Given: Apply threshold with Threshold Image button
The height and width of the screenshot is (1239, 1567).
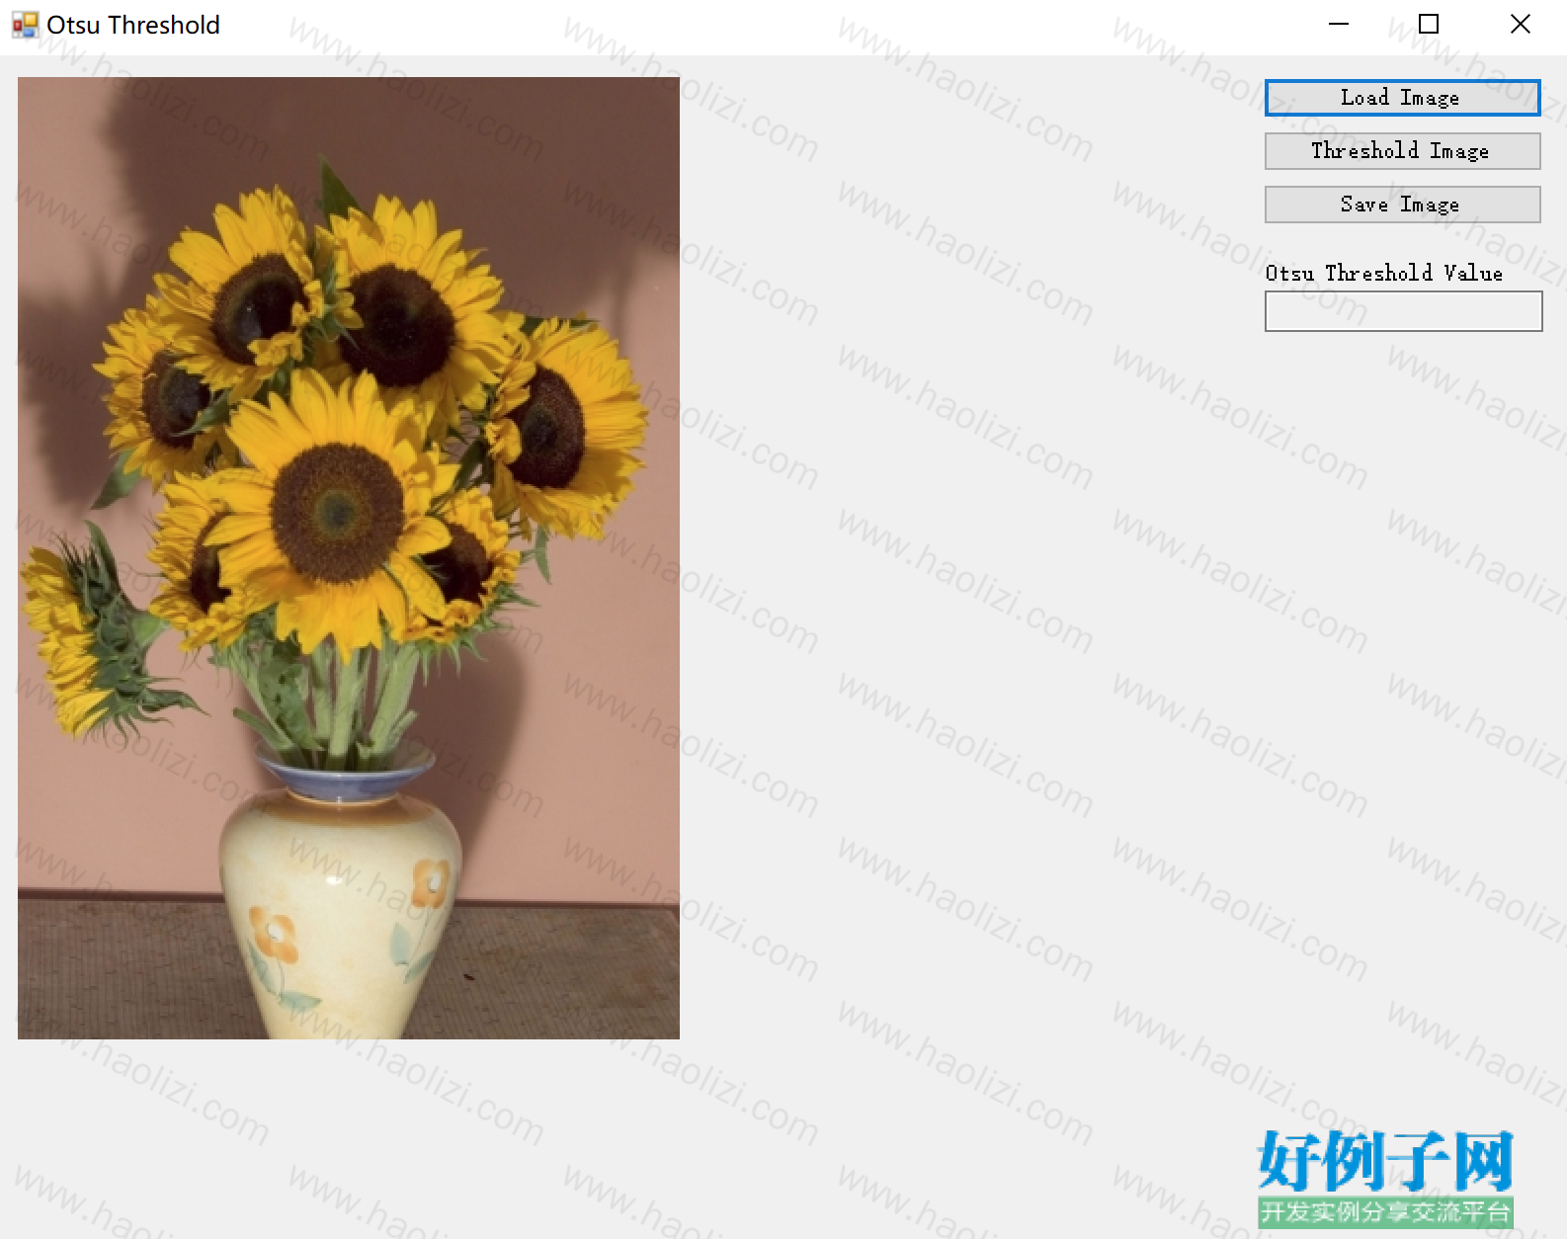Looking at the screenshot, I should coord(1402,151).
